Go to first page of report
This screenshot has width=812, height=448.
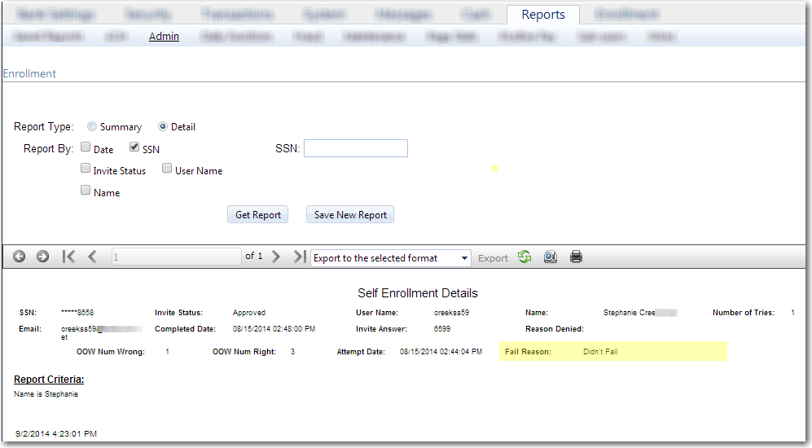69,257
